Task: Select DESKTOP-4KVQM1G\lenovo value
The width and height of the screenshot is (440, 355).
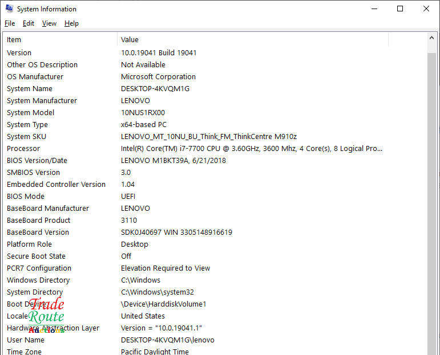Action: [168, 340]
